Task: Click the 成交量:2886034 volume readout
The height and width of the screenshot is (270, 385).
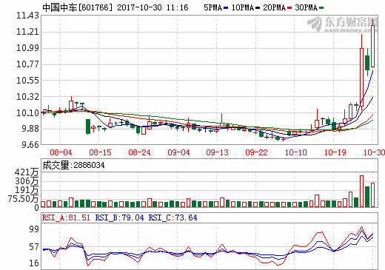Action: click(73, 165)
